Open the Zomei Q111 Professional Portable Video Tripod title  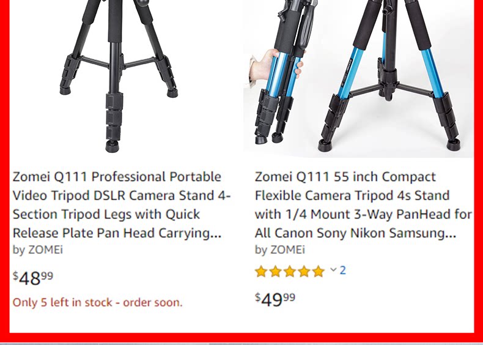(122, 205)
